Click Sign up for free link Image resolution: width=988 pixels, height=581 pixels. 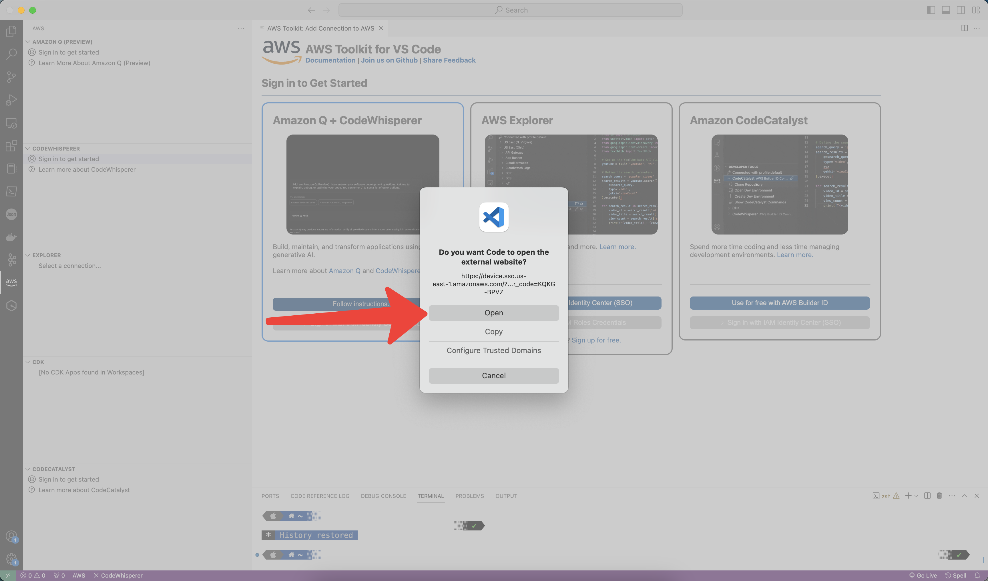coord(596,340)
